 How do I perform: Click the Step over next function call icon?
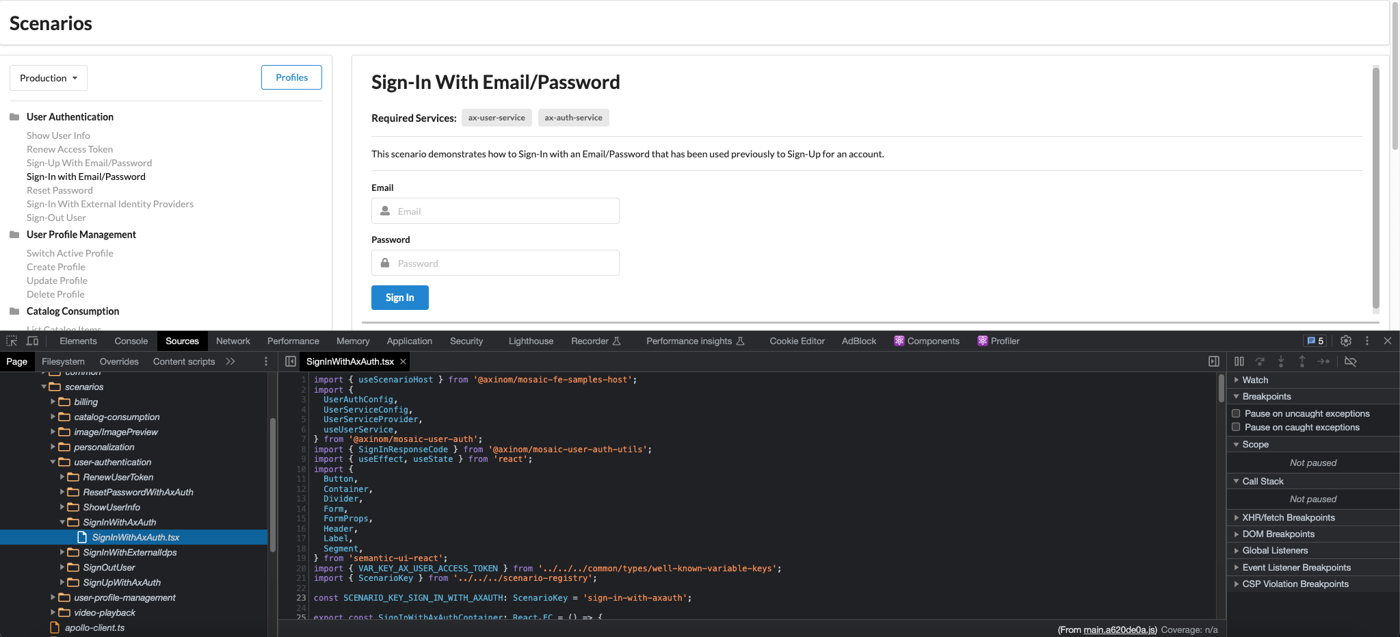tap(1260, 361)
